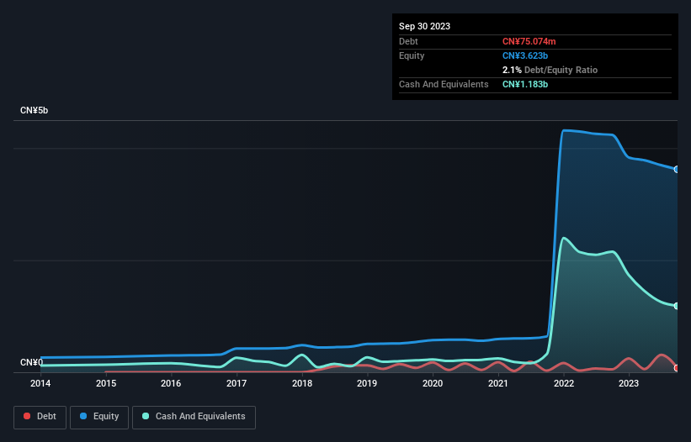Click tooltip Cash And Equivalents row label

[x=444, y=84]
